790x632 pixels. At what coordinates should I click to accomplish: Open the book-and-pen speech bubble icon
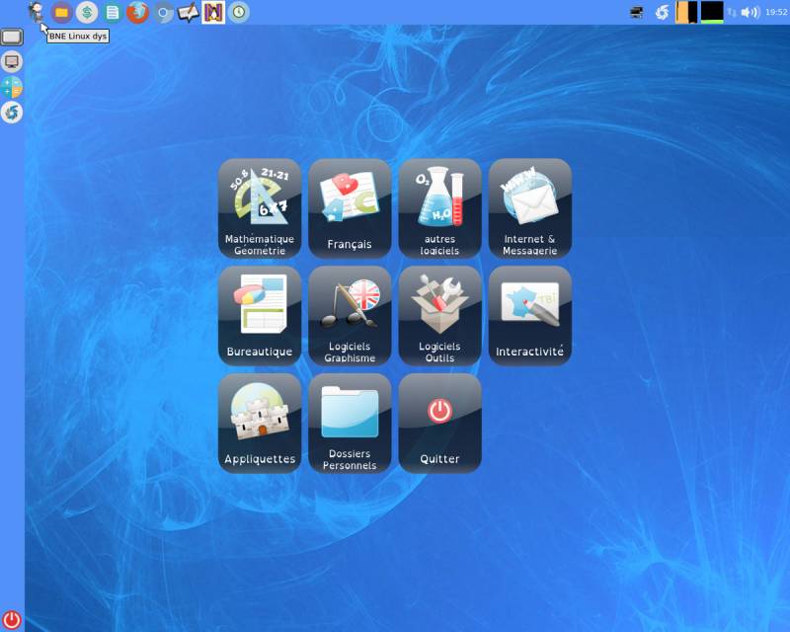(188, 12)
